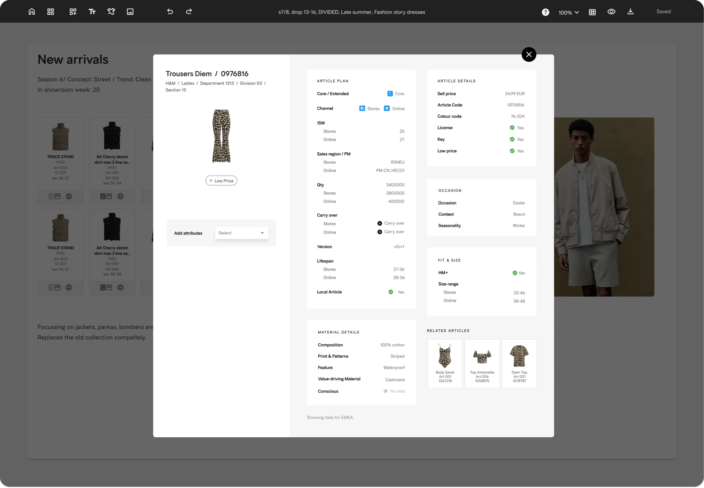Image resolution: width=704 pixels, height=488 pixels.
Task: Click the add grid block icon
Action: pos(73,12)
